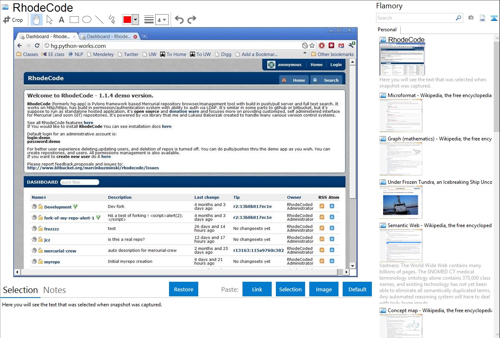Click the RSS icon for jcz row
The height and width of the screenshot is (338, 500).
coord(322,239)
